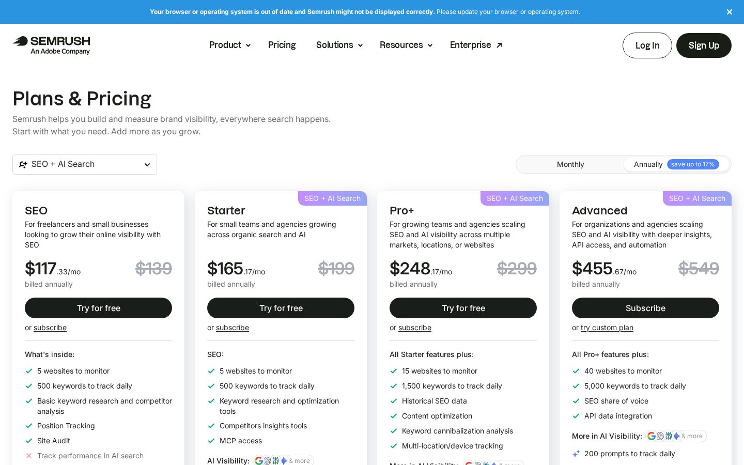This screenshot has height=465, width=744.
Task: Try the Pro+ plan for free
Action: pos(463,308)
